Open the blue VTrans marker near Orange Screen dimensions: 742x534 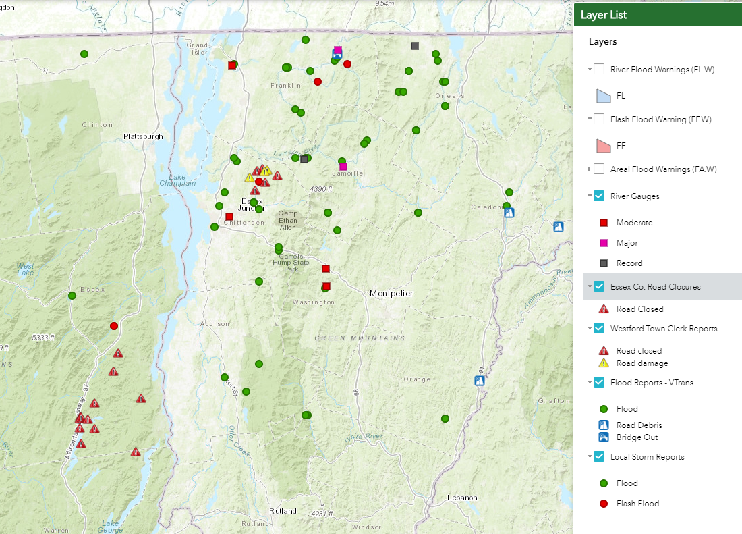pos(480,381)
